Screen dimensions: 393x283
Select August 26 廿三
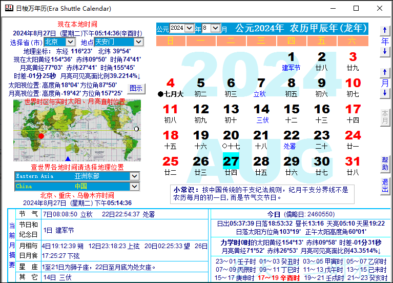click(200, 166)
